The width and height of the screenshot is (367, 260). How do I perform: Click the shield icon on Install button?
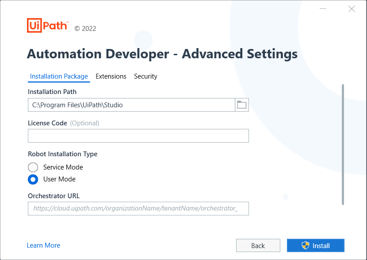[305, 245]
